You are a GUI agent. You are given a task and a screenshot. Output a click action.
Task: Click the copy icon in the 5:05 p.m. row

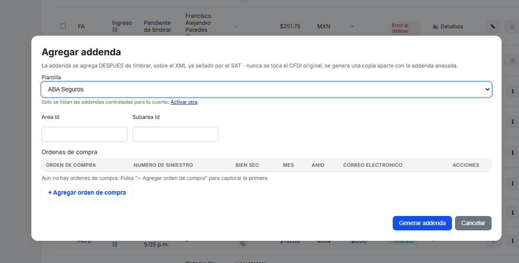click(243, 244)
